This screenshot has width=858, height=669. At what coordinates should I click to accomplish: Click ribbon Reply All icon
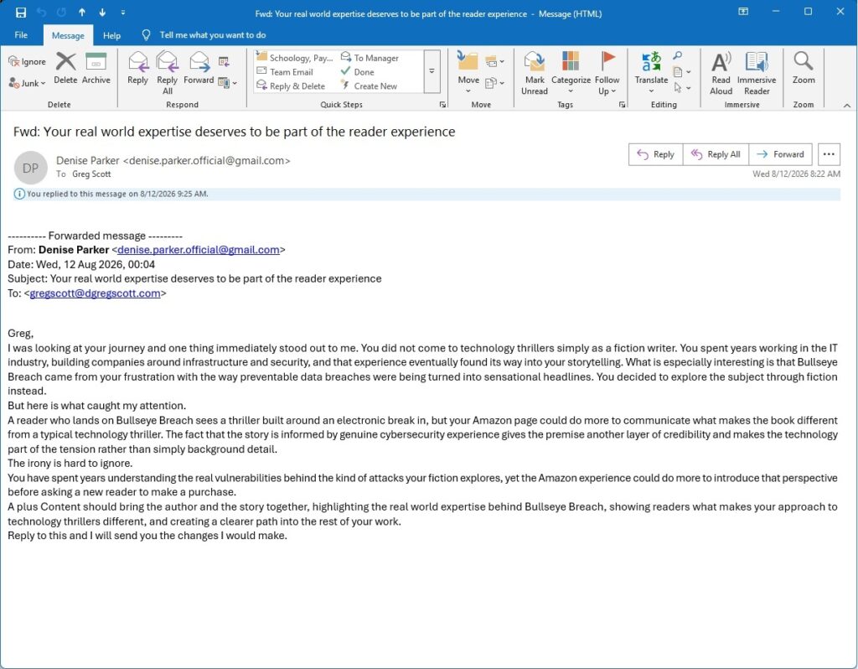pos(168,73)
